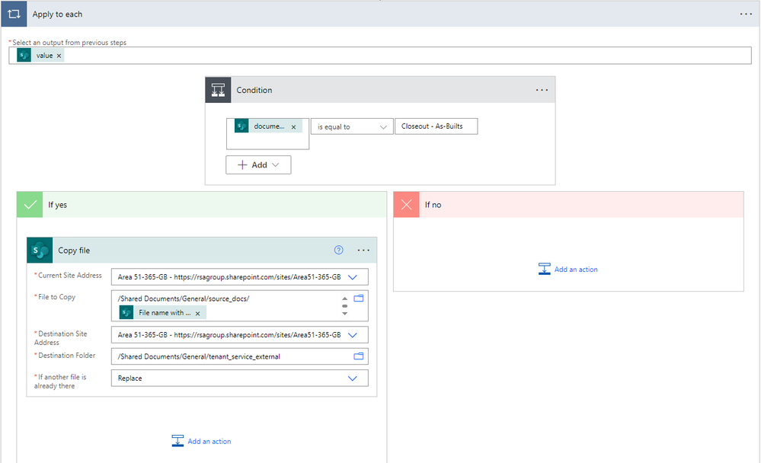Click inside the Select an output field
This screenshot has width=761, height=463.
[380, 56]
